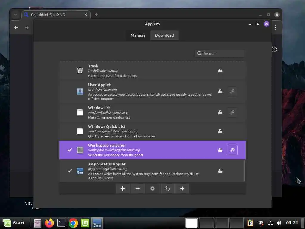Open Terminal from the panel
Screen dimensions: 305x229
(61, 223)
